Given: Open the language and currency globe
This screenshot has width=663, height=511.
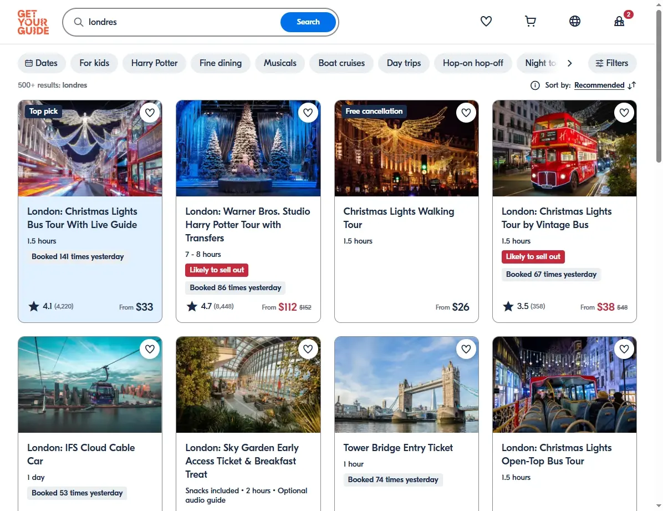Looking at the screenshot, I should click(x=575, y=21).
